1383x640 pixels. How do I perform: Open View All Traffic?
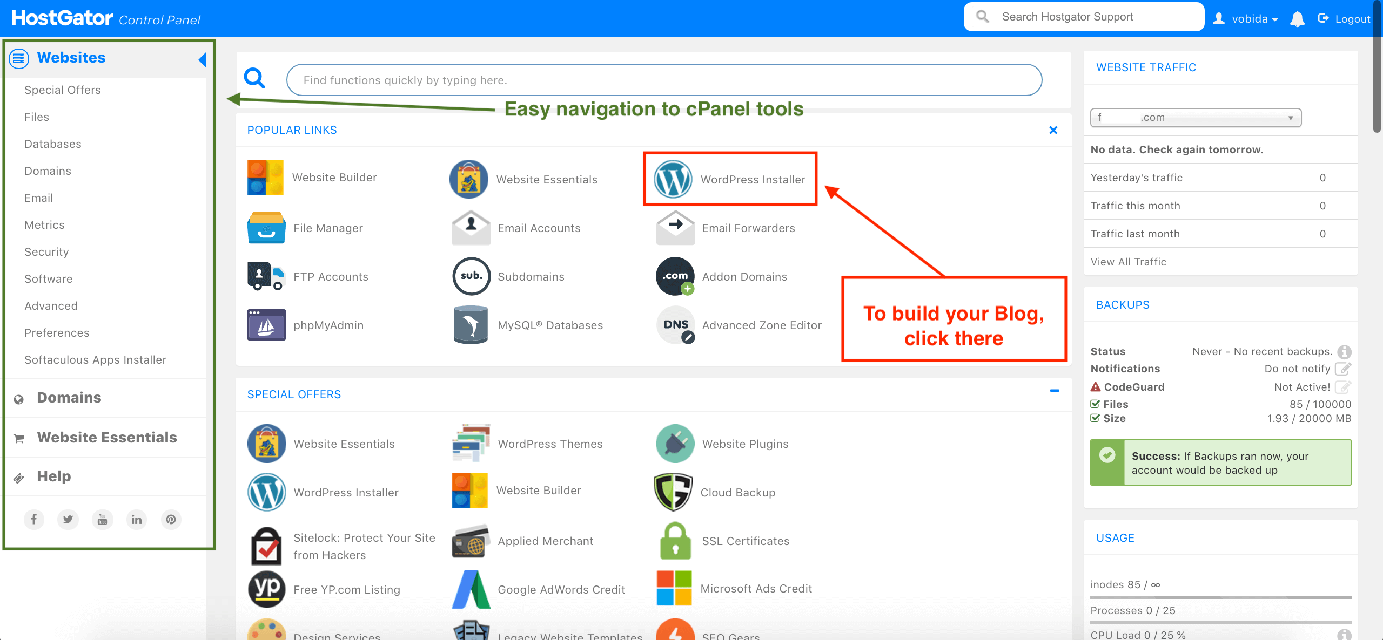(1127, 262)
